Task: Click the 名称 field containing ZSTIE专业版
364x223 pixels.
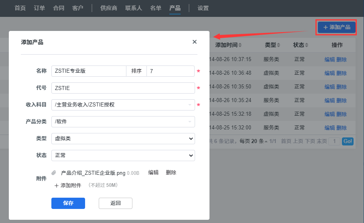Action: pyautogui.click(x=89, y=71)
